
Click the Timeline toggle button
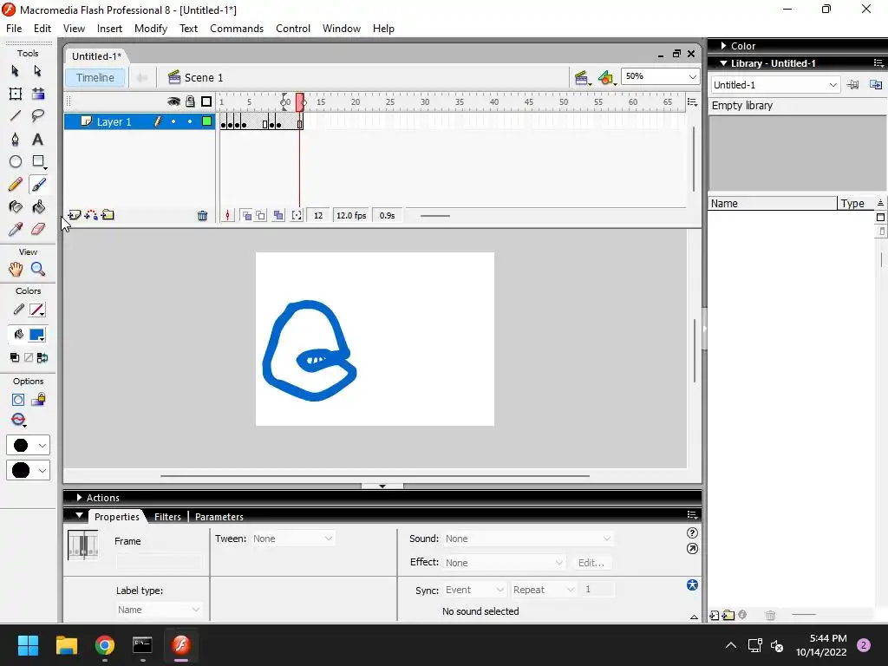pos(95,77)
